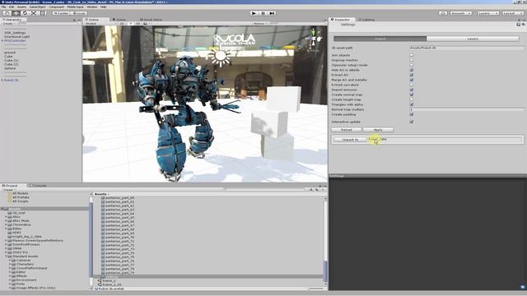Select the Scale tool in the toolbar

34,13
